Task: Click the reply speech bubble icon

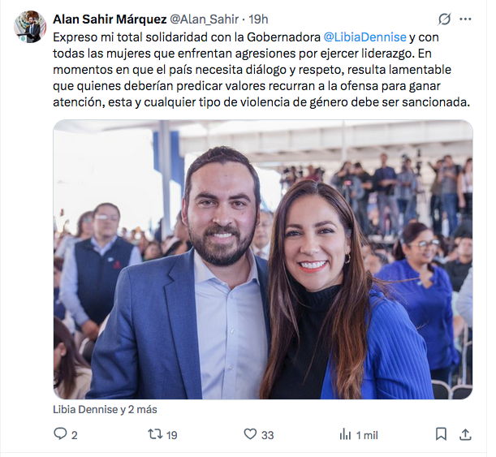Action: point(60,434)
